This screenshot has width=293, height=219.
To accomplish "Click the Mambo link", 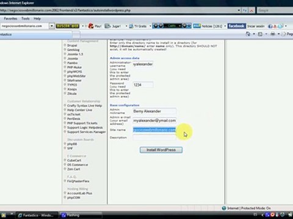I will click(72, 63).
